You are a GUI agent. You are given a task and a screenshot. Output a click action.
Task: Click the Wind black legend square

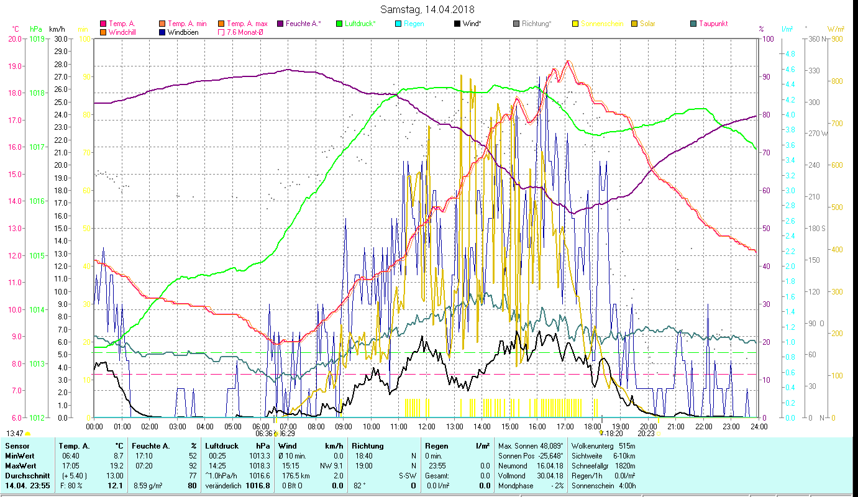457,24
